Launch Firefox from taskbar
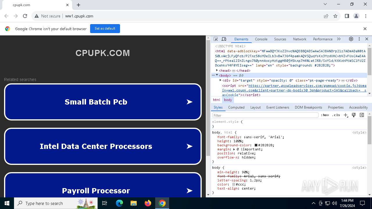Viewport: 372px width, 209px height. 148,203
